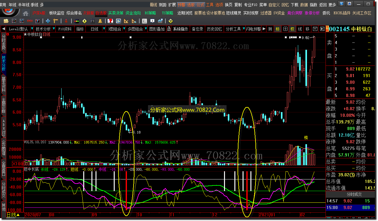378x221 pixels.
Task: Click the chart with red question mark
Action: [110, 21]
